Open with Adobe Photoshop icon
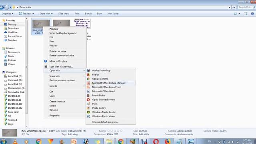Image resolution: width=256 pixels, height=144 pixels. 88,70
